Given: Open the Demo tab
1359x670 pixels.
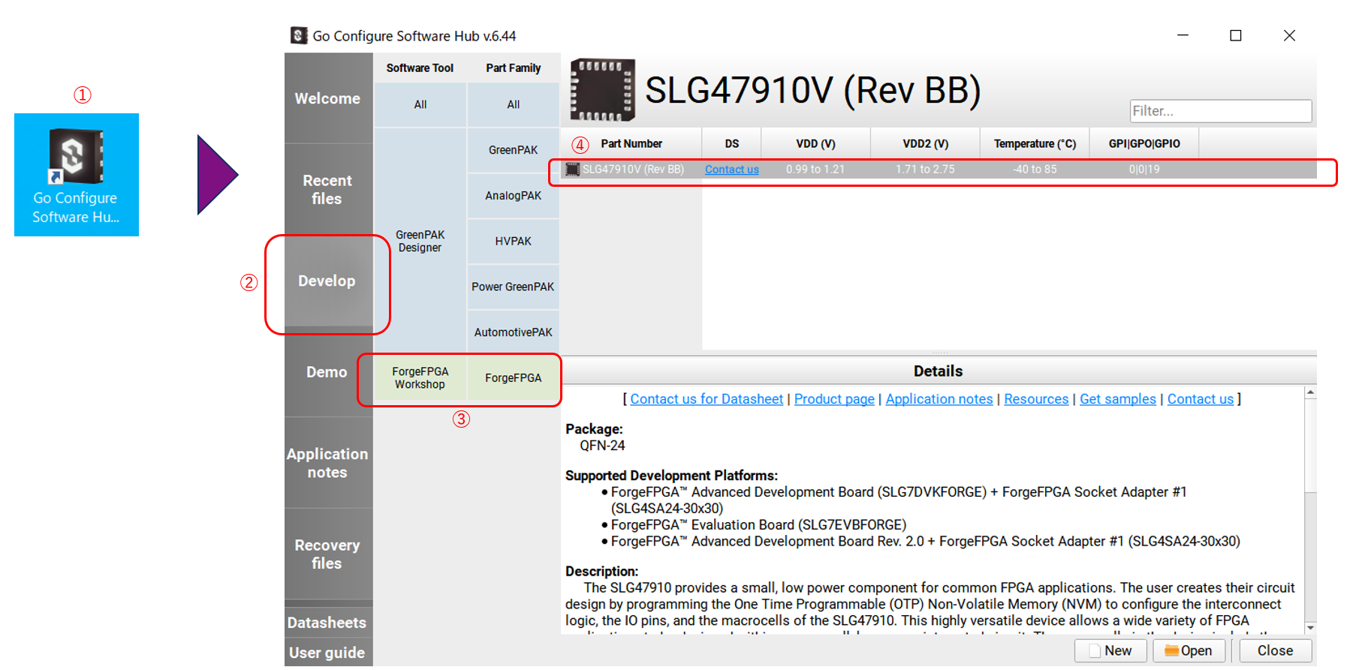Looking at the screenshot, I should tap(328, 372).
